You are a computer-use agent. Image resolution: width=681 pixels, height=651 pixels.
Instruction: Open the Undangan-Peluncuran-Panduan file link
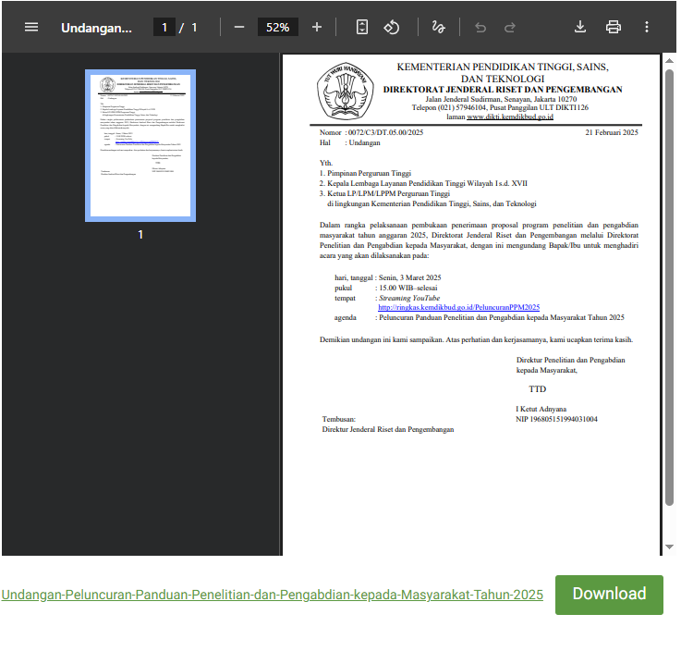click(x=272, y=595)
